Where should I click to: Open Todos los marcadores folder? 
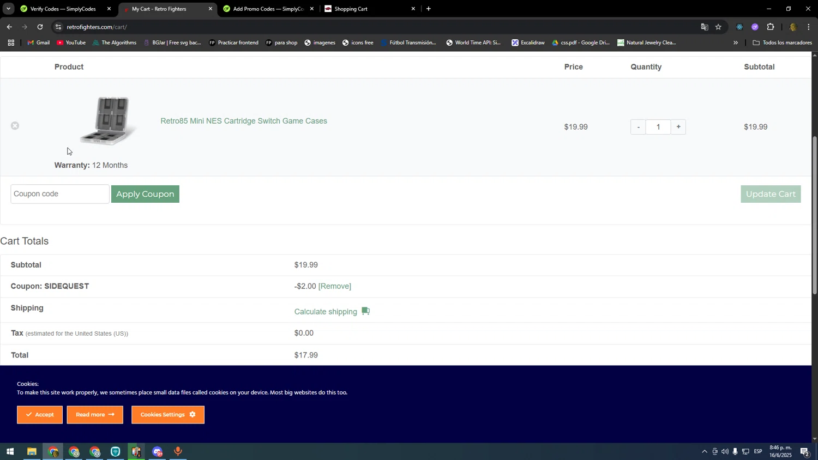[x=782, y=43]
